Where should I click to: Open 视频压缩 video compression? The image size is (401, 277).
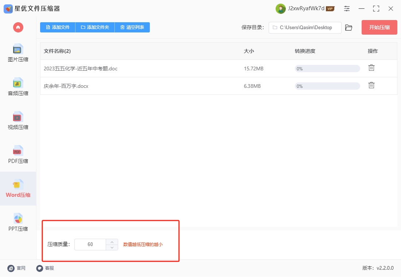(x=18, y=121)
